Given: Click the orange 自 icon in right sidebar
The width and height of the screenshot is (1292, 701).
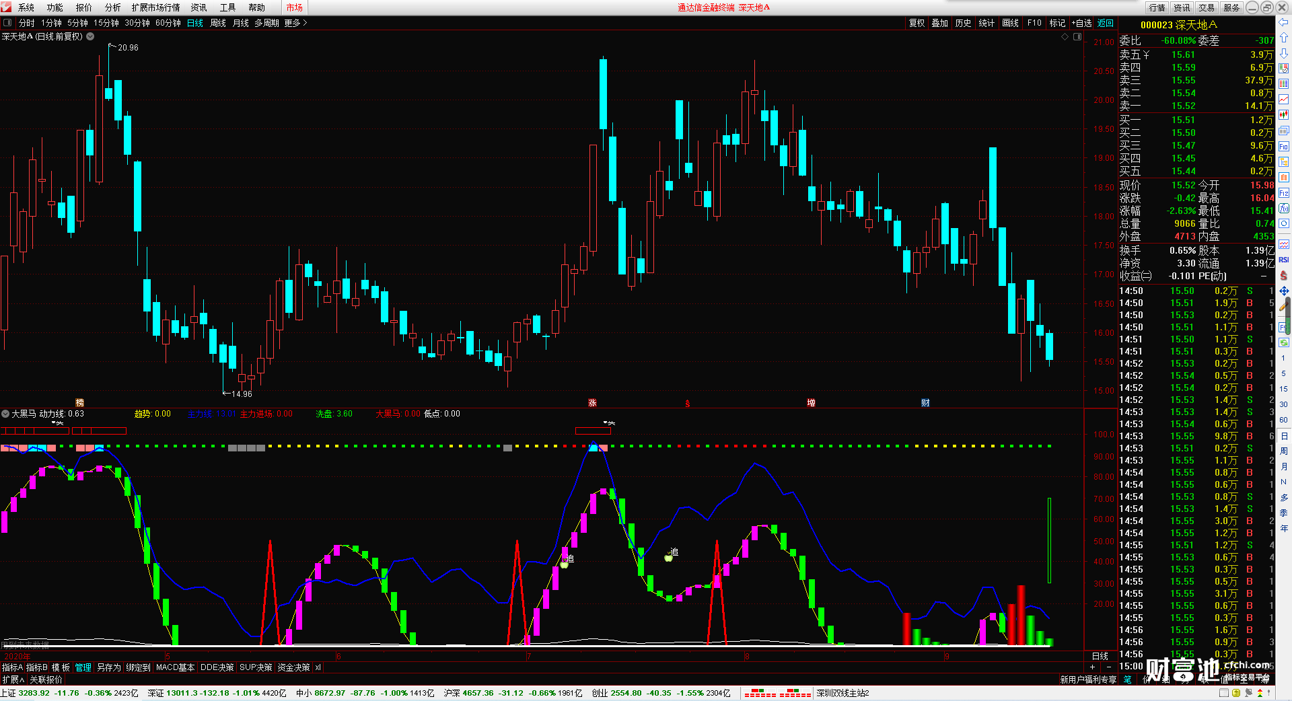Looking at the screenshot, I should 1284,177.
